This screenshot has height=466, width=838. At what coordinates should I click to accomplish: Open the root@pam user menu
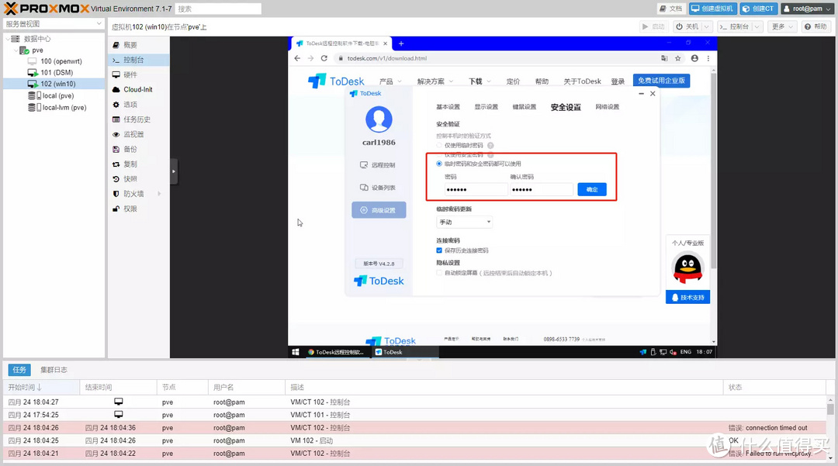(807, 9)
